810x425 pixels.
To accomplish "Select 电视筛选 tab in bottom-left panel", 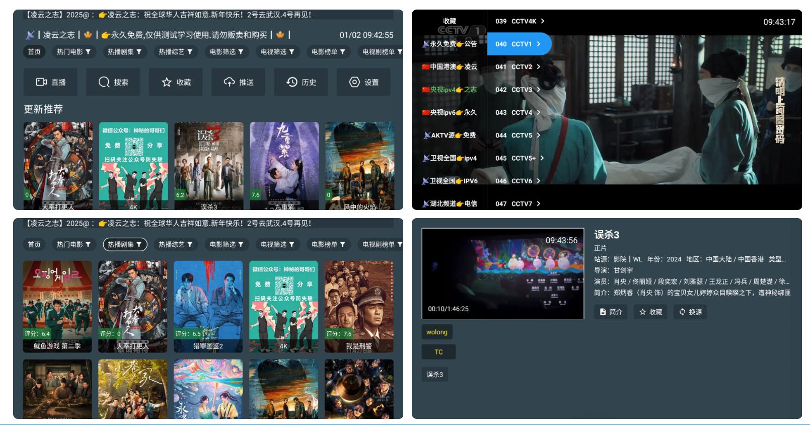I will (x=277, y=244).
